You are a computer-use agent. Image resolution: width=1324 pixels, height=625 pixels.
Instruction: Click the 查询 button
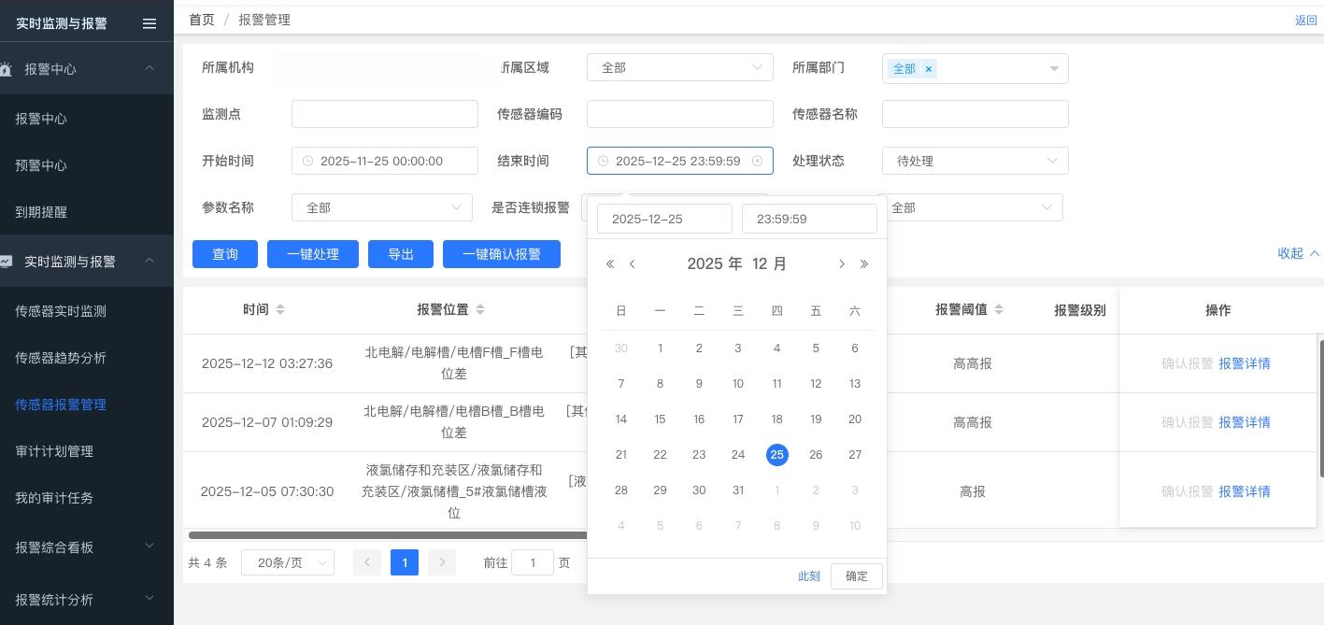pyautogui.click(x=225, y=254)
